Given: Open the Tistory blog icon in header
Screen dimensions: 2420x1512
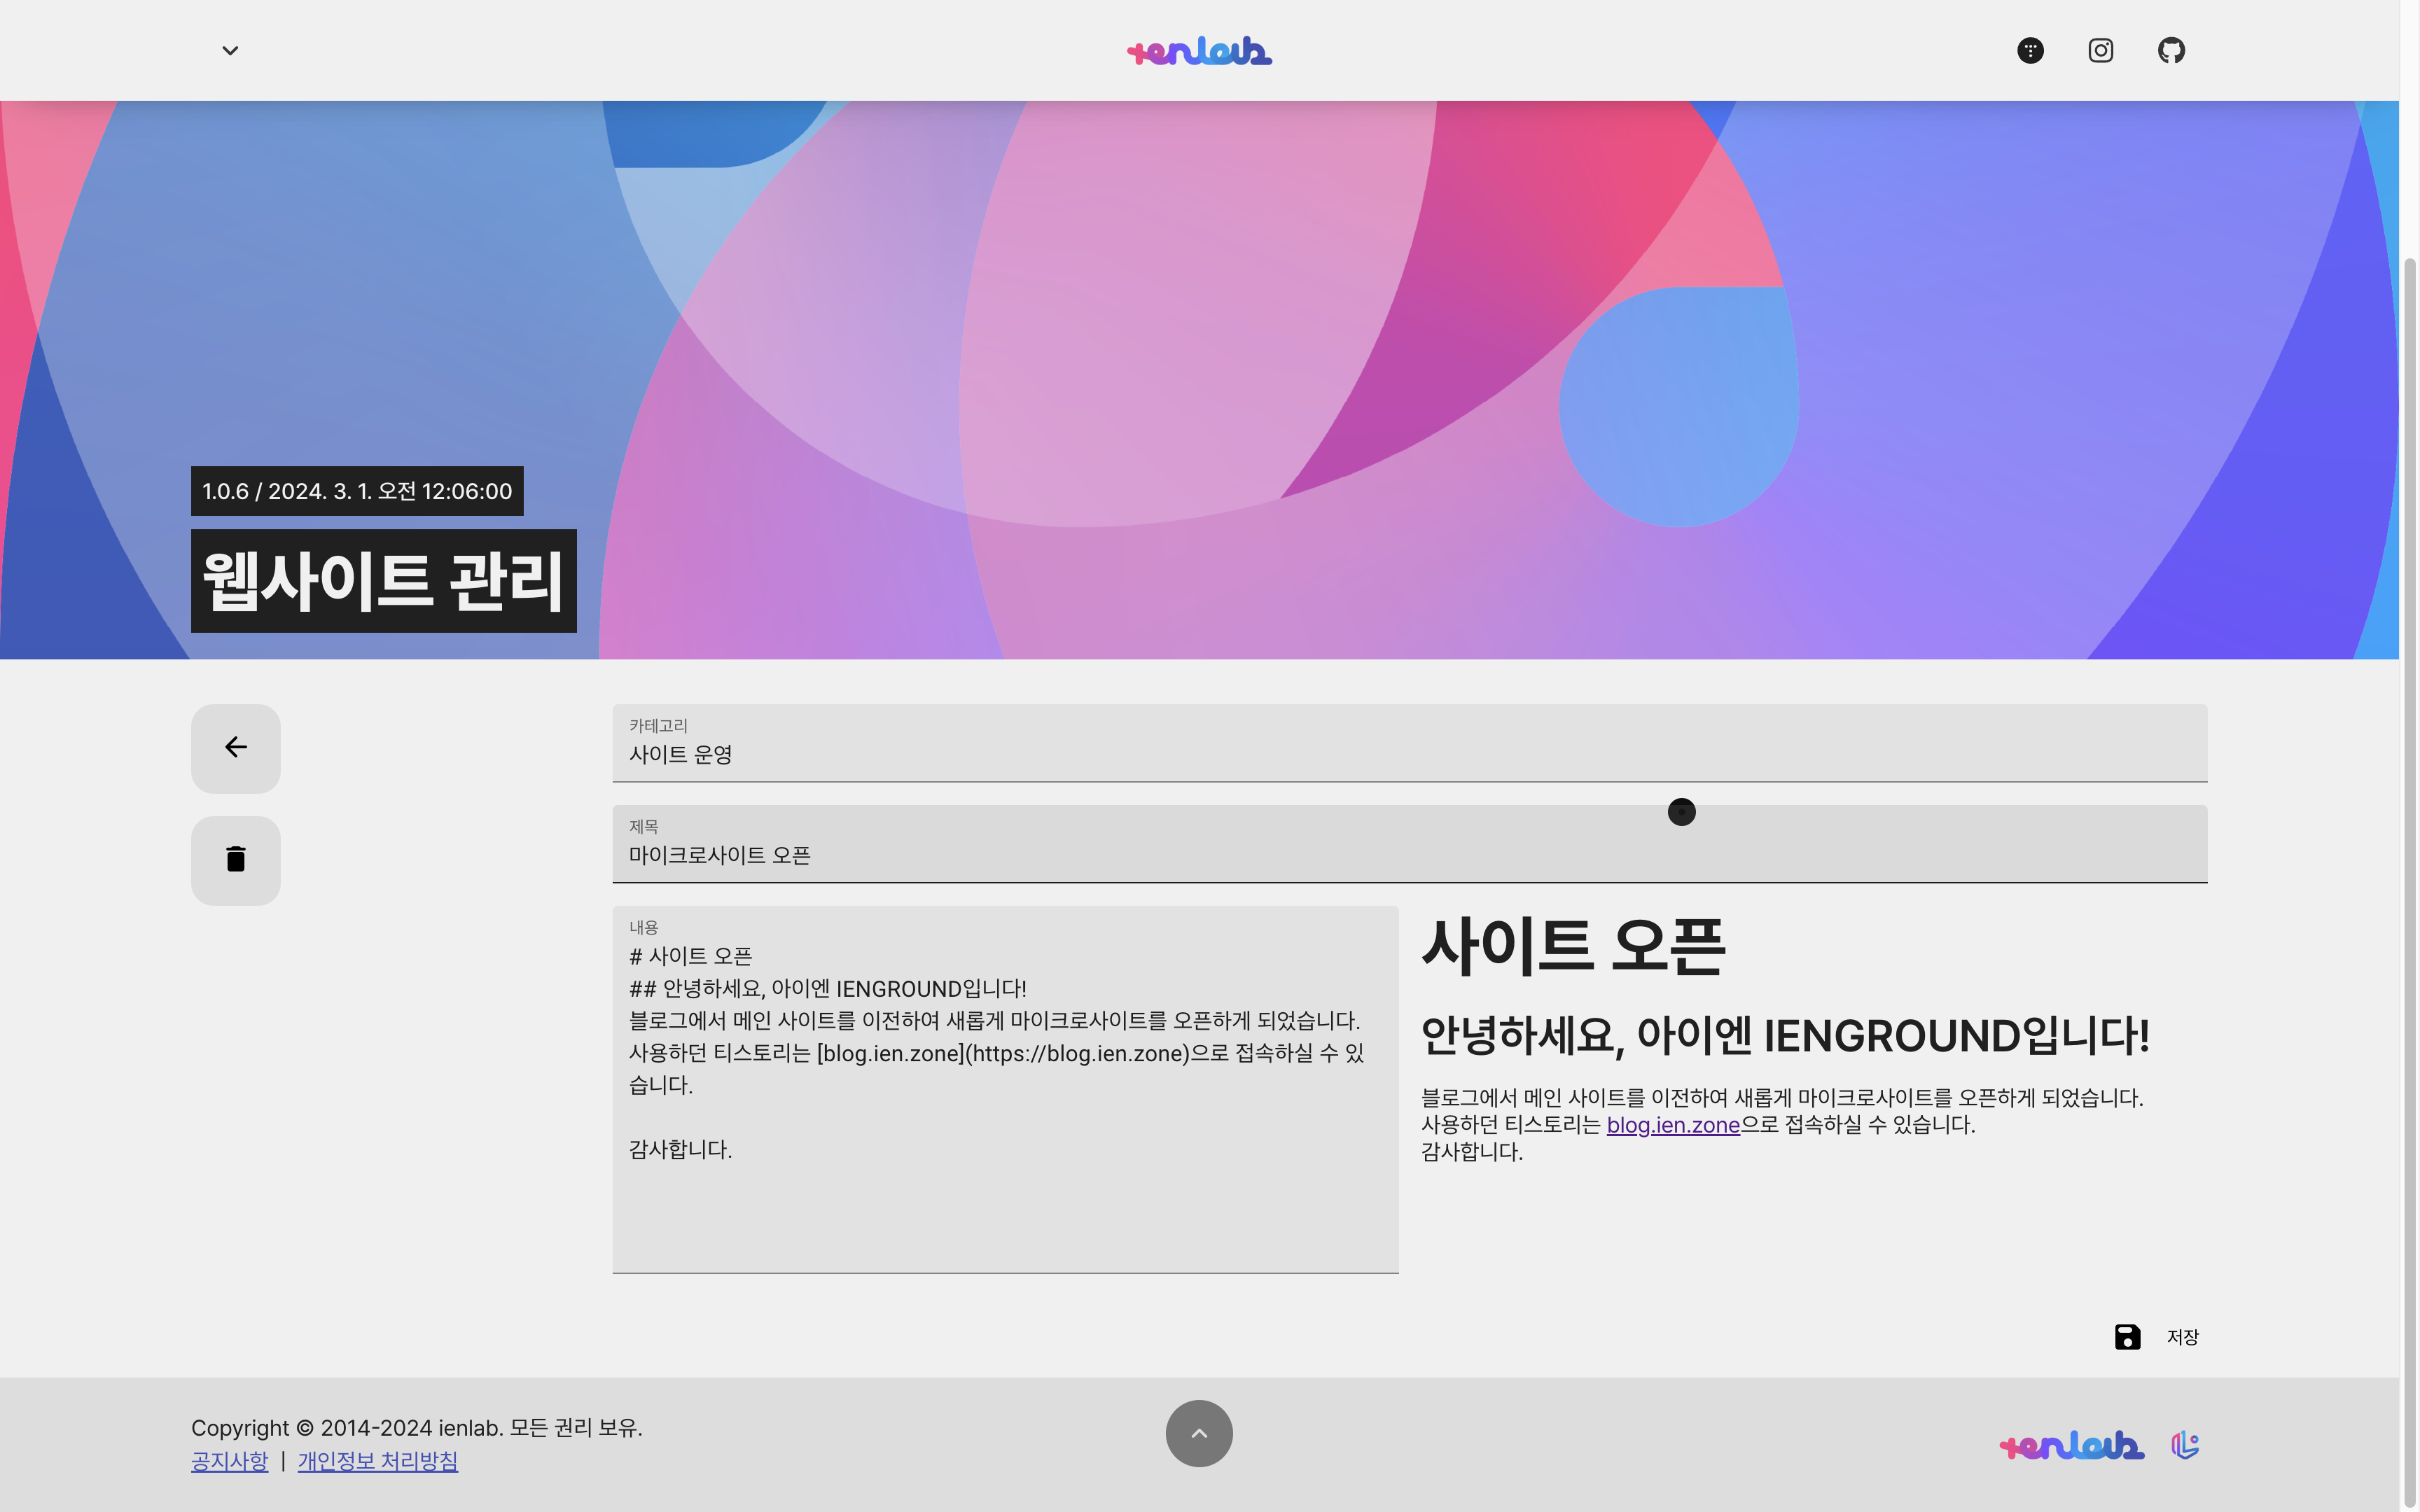Looking at the screenshot, I should (2030, 50).
